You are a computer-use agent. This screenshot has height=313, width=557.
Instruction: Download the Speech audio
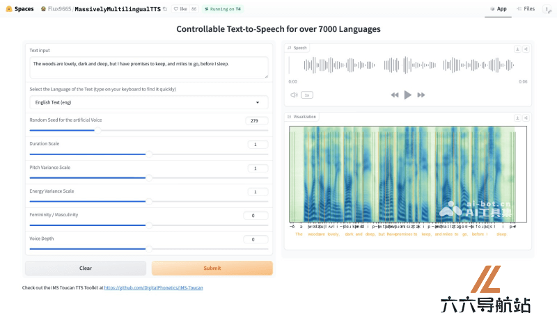pos(517,49)
